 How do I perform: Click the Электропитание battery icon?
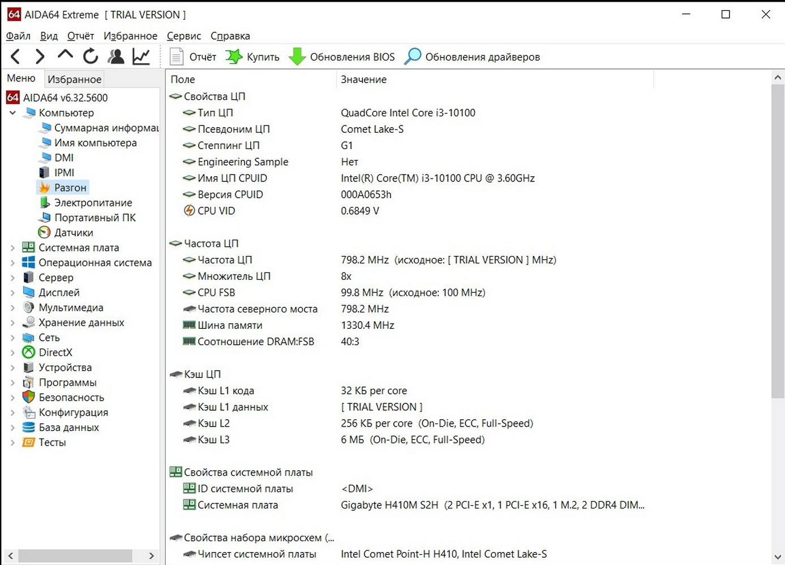click(45, 202)
